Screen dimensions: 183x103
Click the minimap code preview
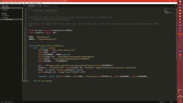169,11
